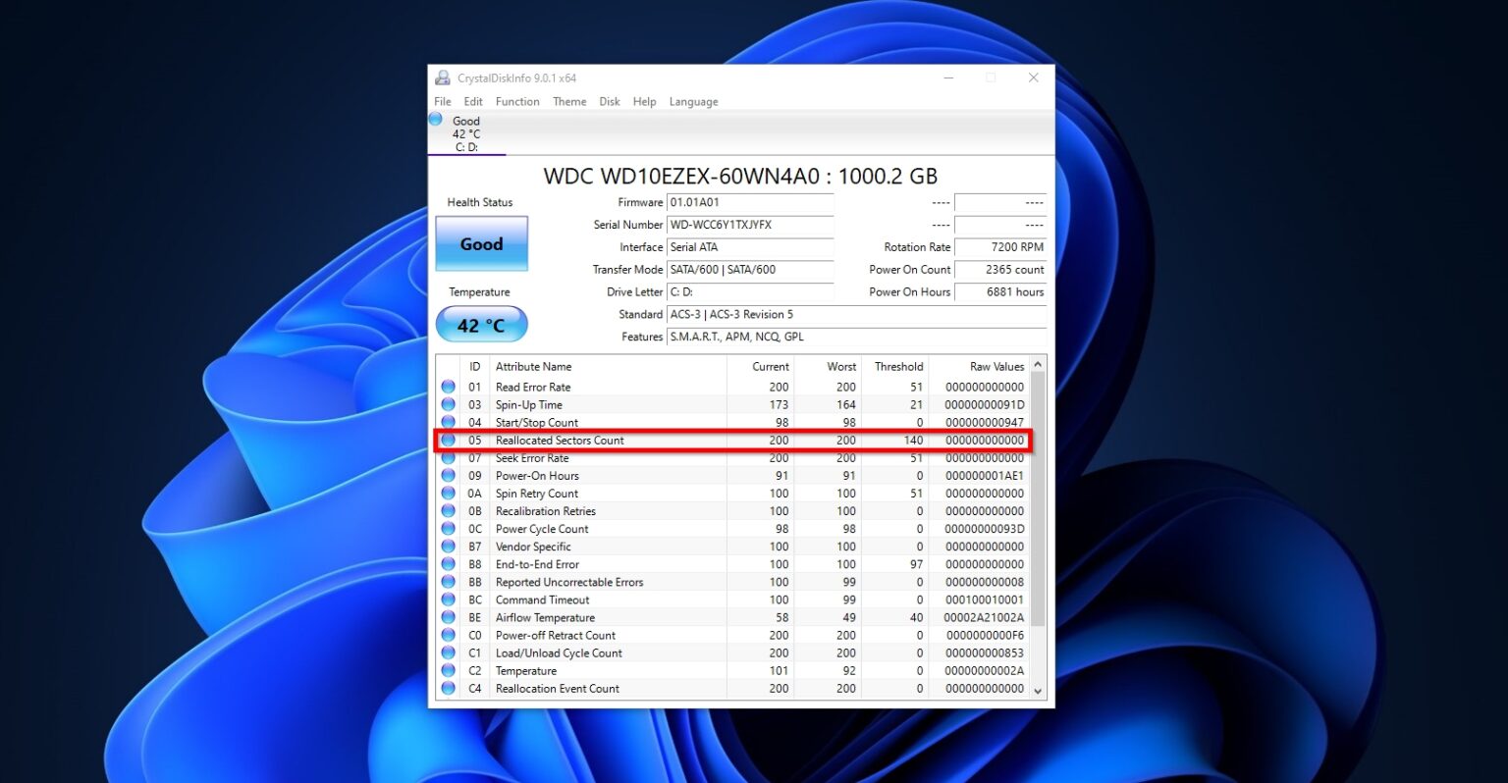Viewport: 1508px width, 783px height.
Task: Click the blue health dot beside Reallocated Sectors Count
Action: (x=449, y=441)
